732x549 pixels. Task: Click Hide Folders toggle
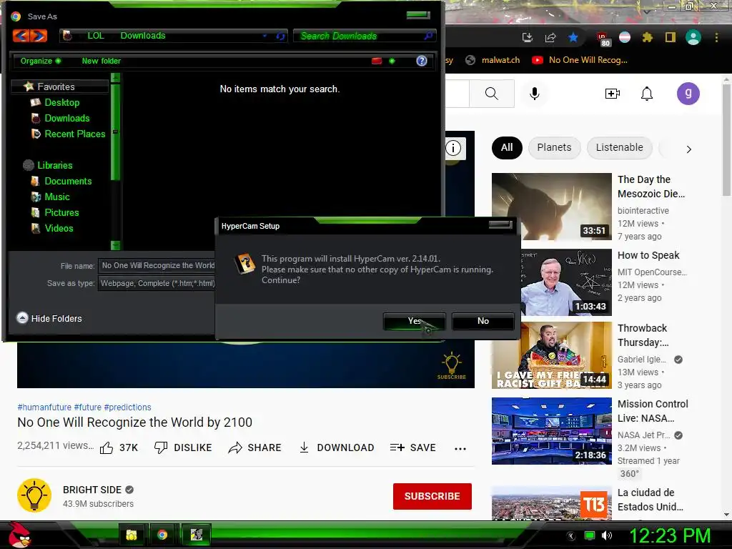tap(49, 318)
